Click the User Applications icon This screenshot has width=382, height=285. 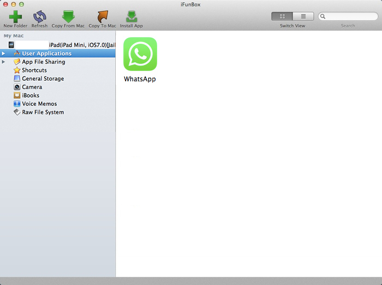pyautogui.click(x=17, y=54)
